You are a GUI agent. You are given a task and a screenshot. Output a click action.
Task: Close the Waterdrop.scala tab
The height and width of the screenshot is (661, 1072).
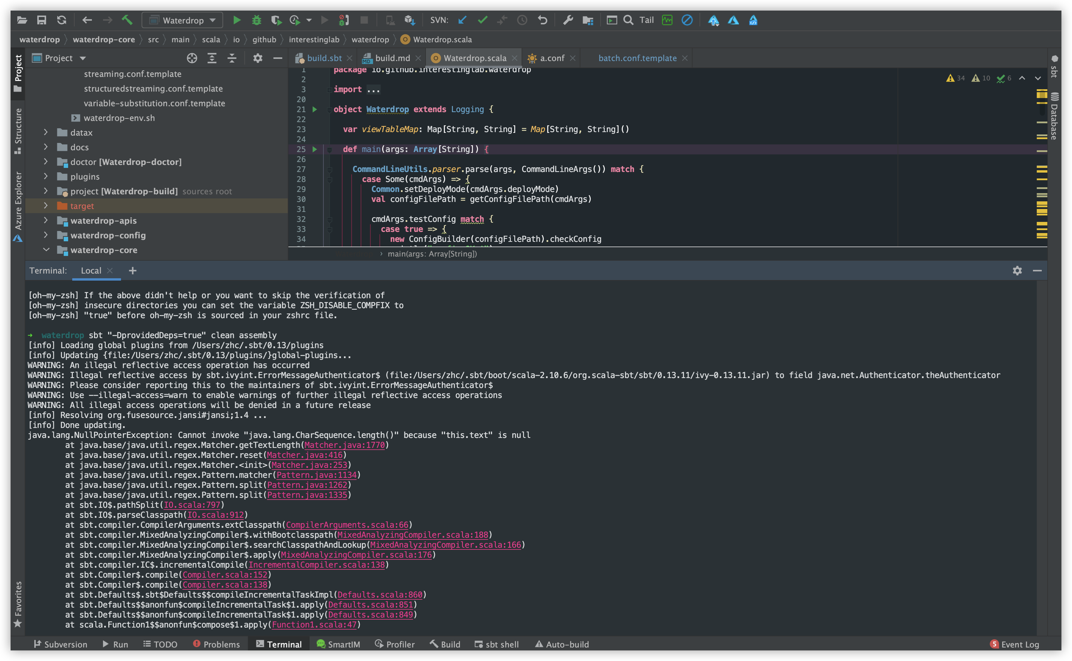point(515,58)
